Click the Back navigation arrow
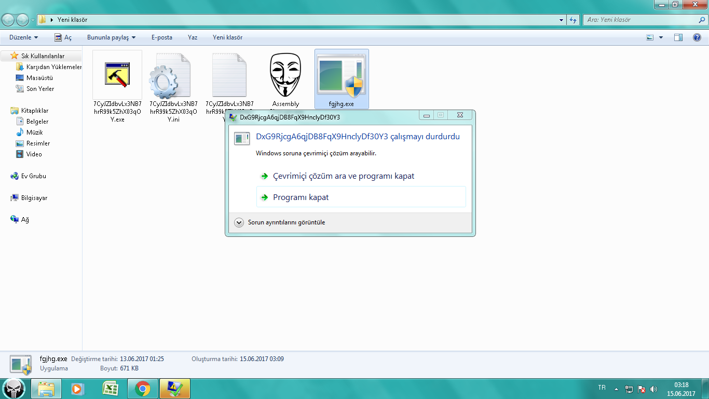709x399 pixels. pyautogui.click(x=8, y=20)
